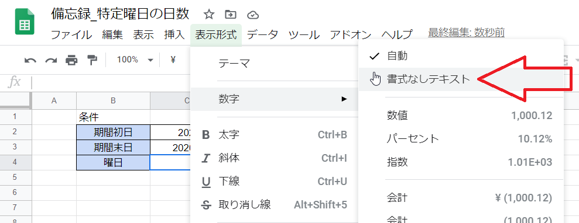The height and width of the screenshot is (223, 579).
Task: Redo the last action
Action: pos(51,60)
